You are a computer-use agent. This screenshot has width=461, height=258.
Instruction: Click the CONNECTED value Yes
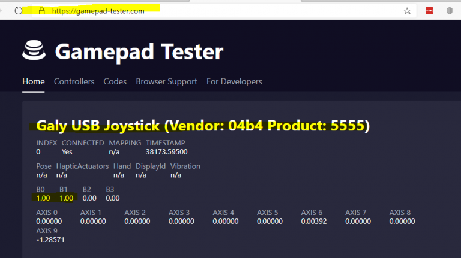[x=67, y=152]
